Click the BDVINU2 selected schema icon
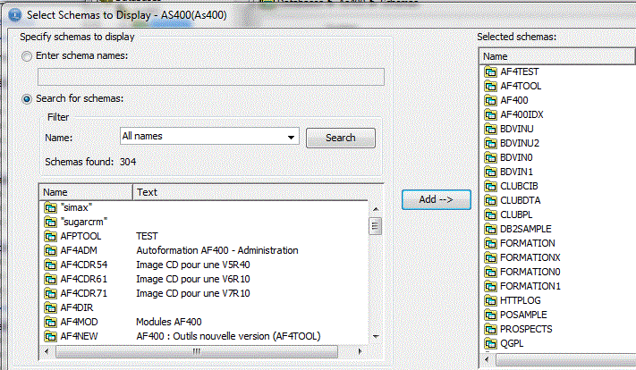The image size is (636, 370). [490, 144]
